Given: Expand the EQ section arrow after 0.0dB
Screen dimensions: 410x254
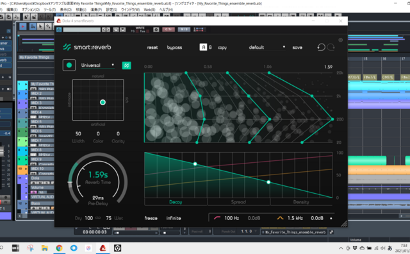Looking at the screenshot, I should [331, 218].
